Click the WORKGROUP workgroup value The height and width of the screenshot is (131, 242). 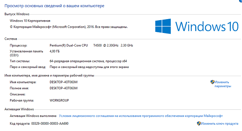[59, 100]
